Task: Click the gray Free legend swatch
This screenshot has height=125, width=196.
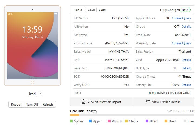Action: [x=185, y=121]
